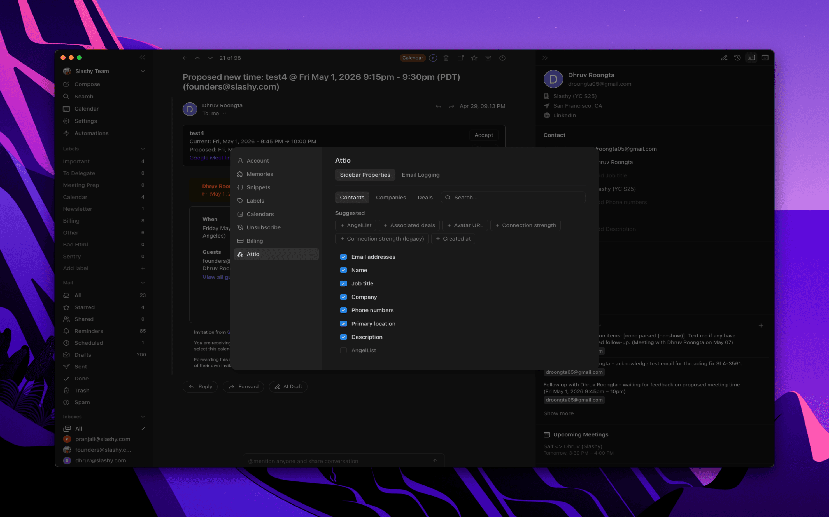Switch to the Companies tab
The width and height of the screenshot is (829, 517).
[391, 197]
